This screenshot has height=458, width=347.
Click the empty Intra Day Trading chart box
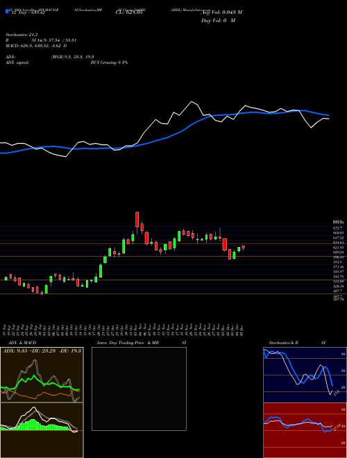139,389
